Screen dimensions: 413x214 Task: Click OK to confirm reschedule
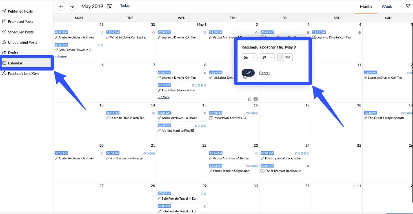(x=248, y=73)
